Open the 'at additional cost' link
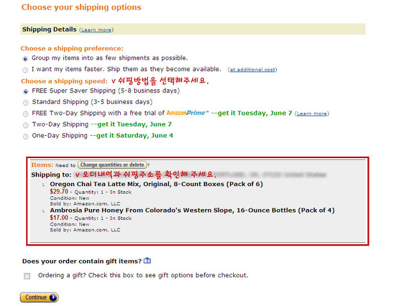Screen dimensions: 409x306 coord(252,69)
